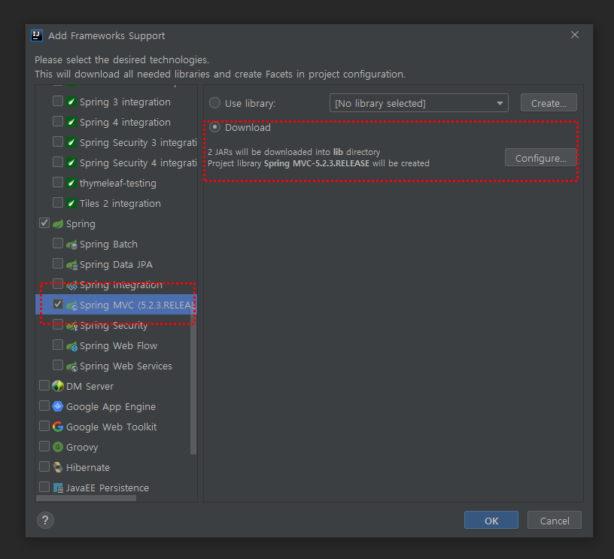Check the JavaEE Persistence checkbox
Viewport: 614px width, 559px height.
point(44,487)
